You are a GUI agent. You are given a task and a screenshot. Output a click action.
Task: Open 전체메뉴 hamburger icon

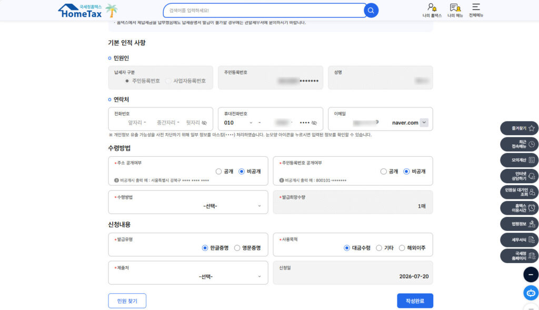coord(476,11)
